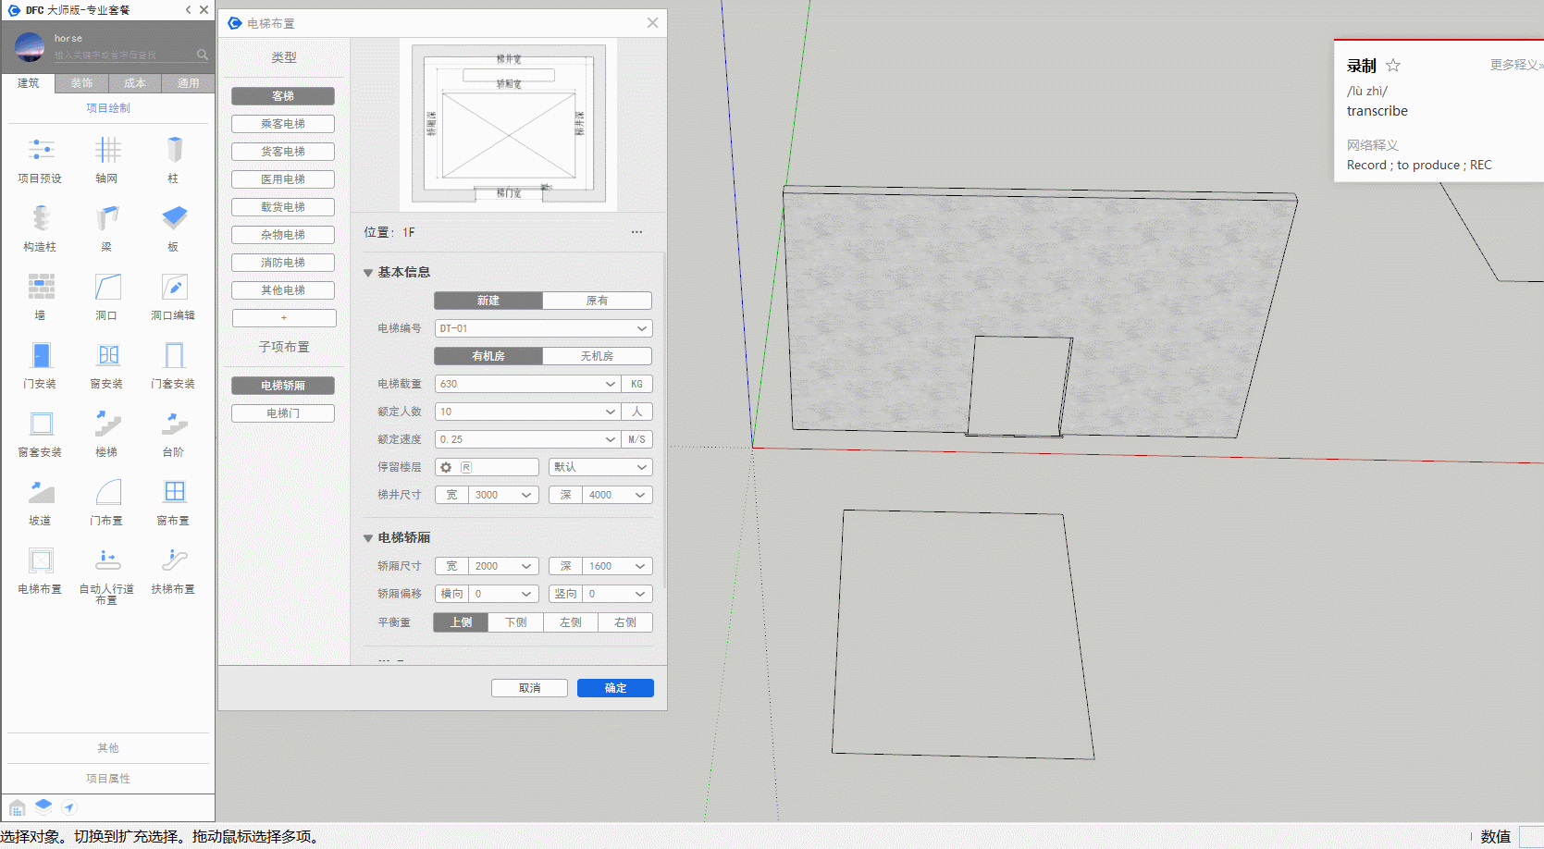The image size is (1544, 849).
Task: Open the 电梯编号 DT-01 dropdown
Action: (x=543, y=328)
